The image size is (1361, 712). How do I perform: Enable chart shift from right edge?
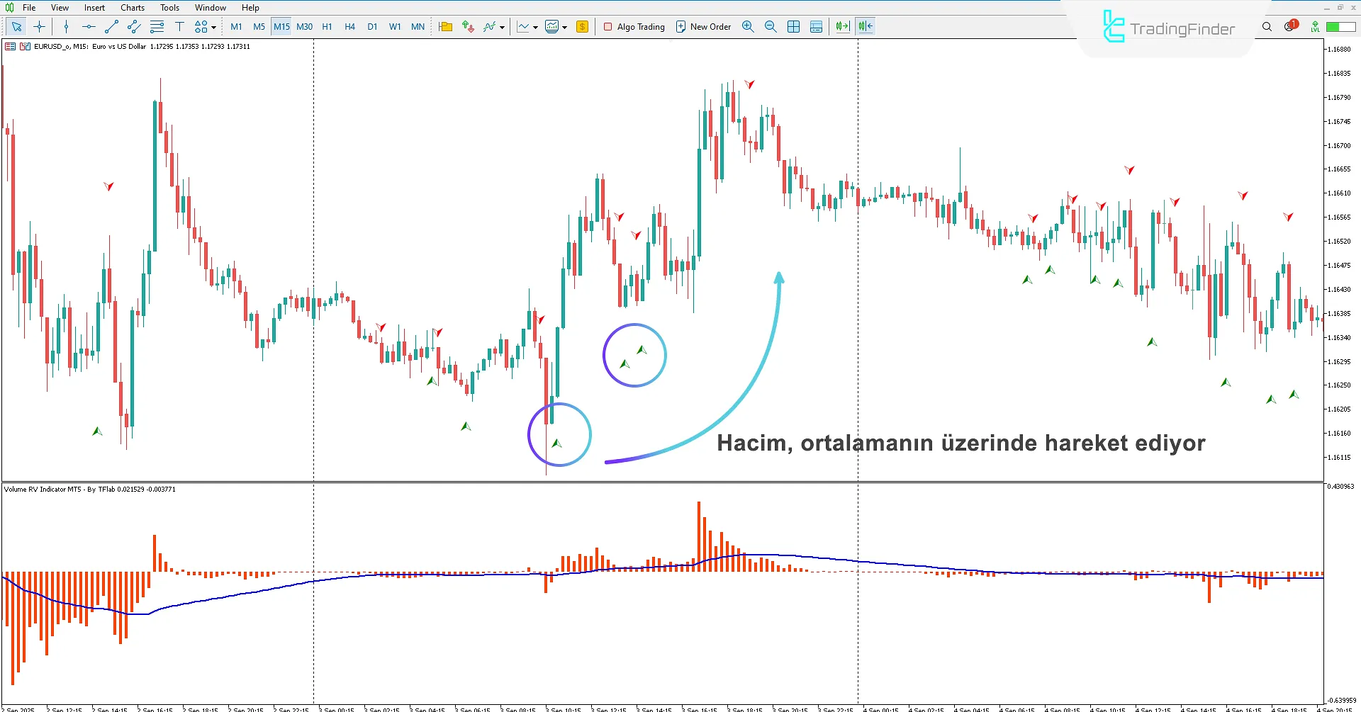coord(864,26)
